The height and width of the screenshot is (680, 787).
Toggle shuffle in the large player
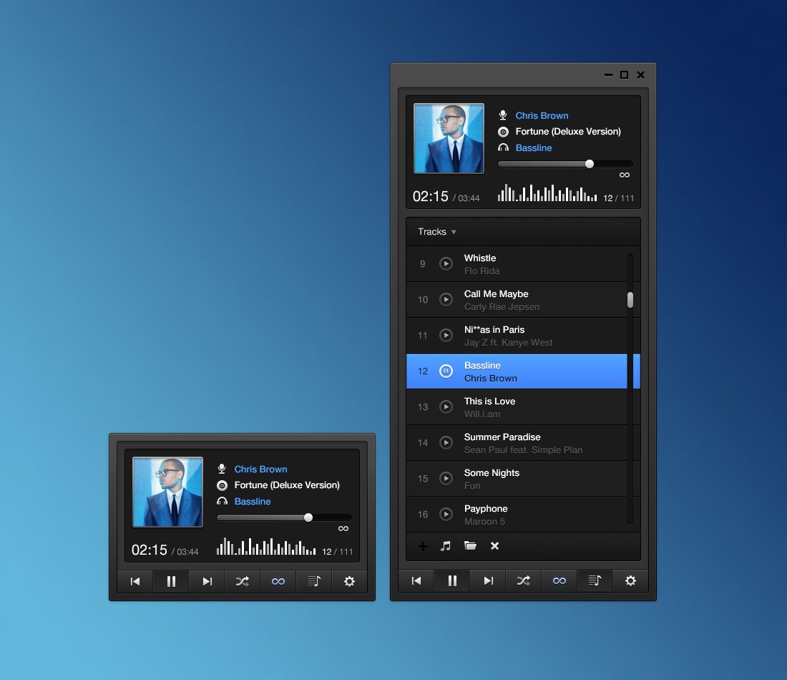[x=524, y=581]
